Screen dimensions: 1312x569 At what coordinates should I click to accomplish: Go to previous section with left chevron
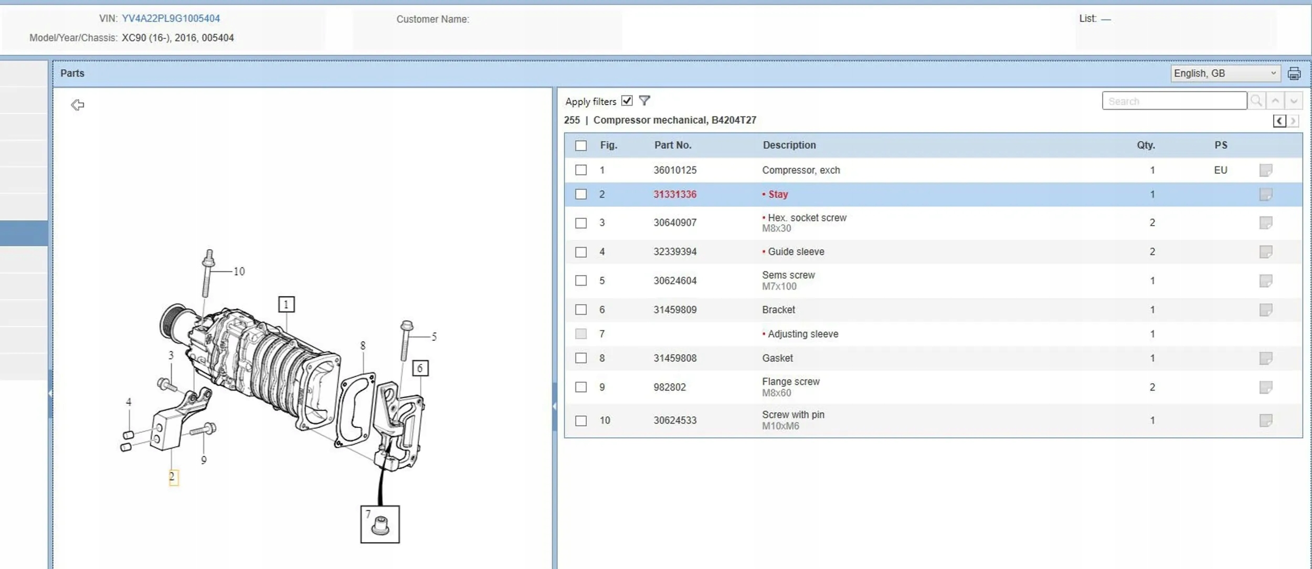pos(1279,121)
